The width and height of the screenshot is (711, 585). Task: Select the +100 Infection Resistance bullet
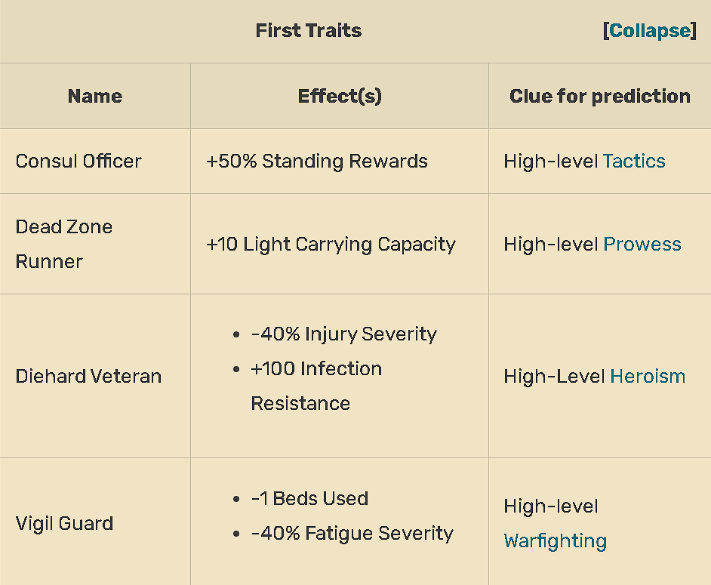click(316, 369)
